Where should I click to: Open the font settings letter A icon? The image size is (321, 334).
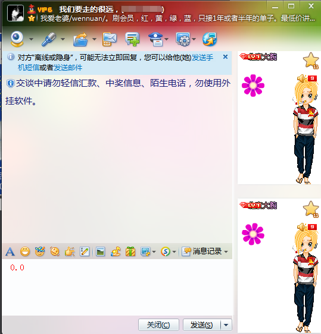(10, 252)
